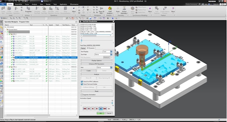Screen dimensions: 227x122
Task: Select the WORK_COUNT operation row
Action: click(x=41, y=81)
